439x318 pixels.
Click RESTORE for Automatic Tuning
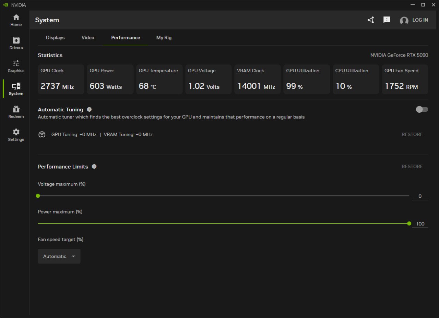(412, 134)
